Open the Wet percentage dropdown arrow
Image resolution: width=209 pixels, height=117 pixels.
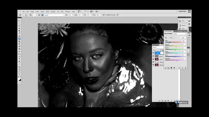coord(73,15)
